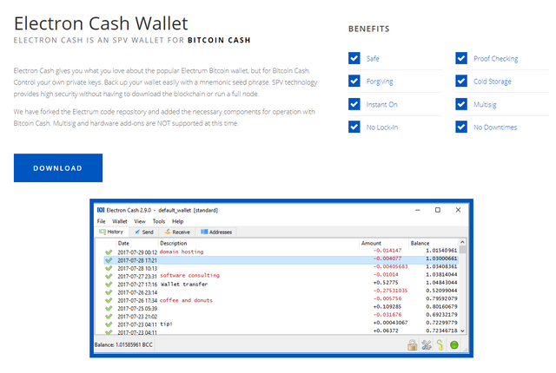Click date '2017-07-23 21:02'
The width and height of the screenshot is (556, 373).
137,317
